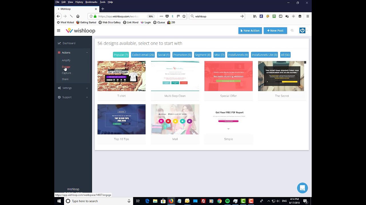Click the Facebook extension icon
The width and height of the screenshot is (366, 205).
tap(261, 16)
